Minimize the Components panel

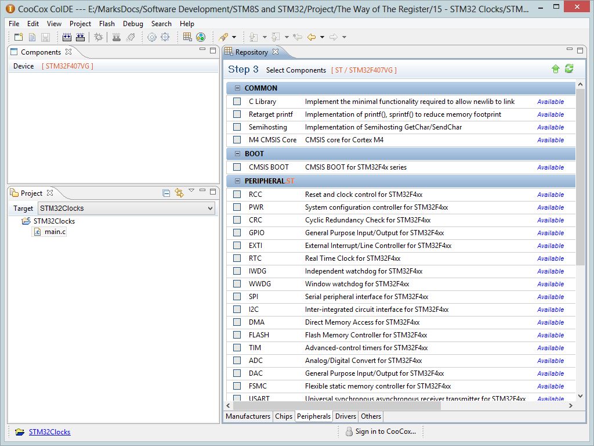pyautogui.click(x=202, y=50)
